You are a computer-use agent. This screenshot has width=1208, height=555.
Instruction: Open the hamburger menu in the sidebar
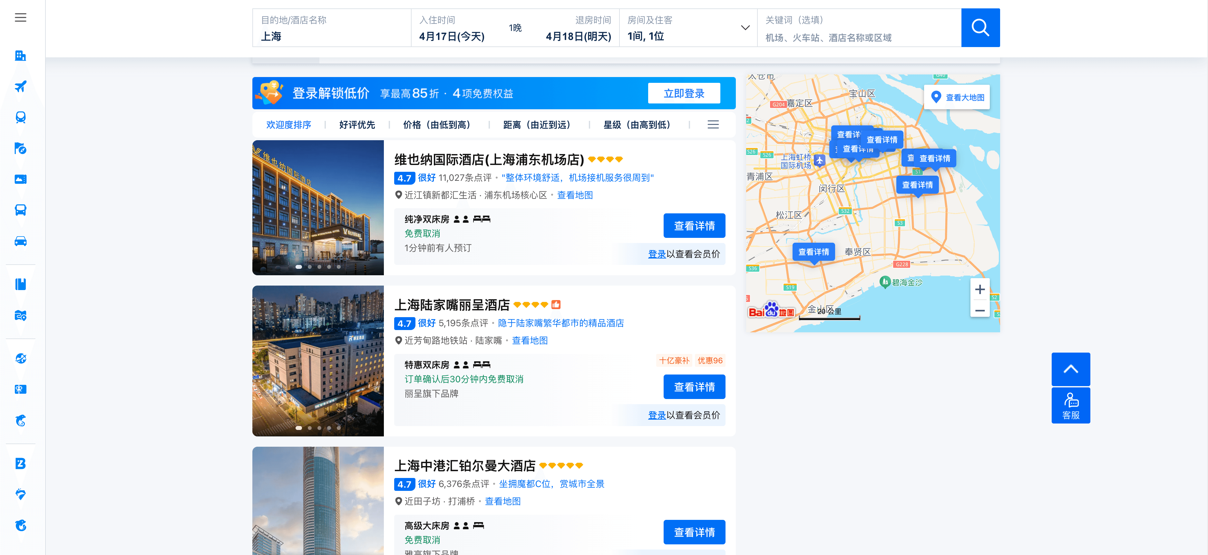20,18
